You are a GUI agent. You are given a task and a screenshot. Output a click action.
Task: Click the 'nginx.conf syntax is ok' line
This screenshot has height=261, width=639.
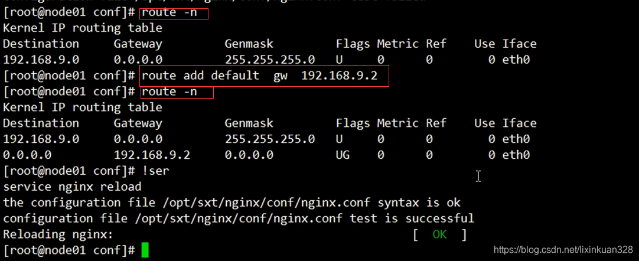232,203
